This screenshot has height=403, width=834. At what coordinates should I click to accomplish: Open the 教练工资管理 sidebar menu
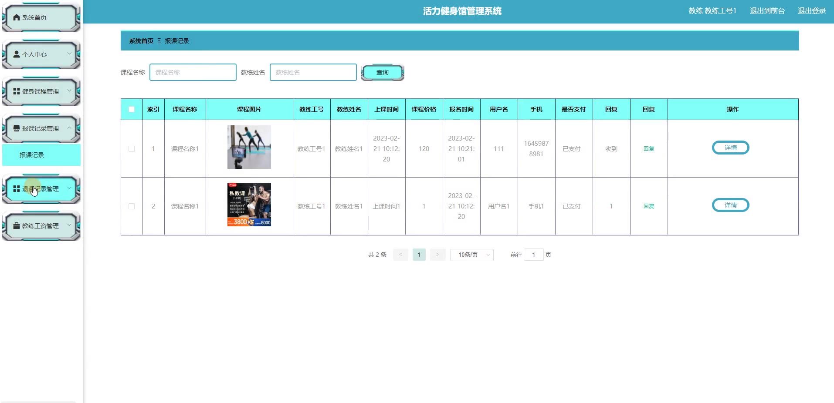(x=41, y=226)
